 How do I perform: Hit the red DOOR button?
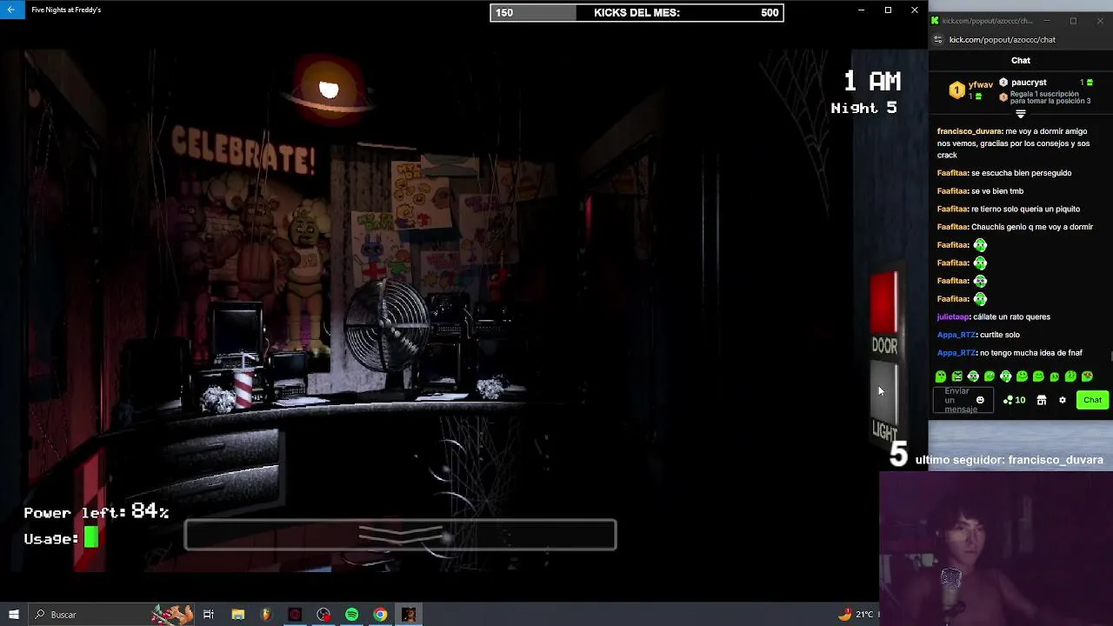tap(884, 303)
